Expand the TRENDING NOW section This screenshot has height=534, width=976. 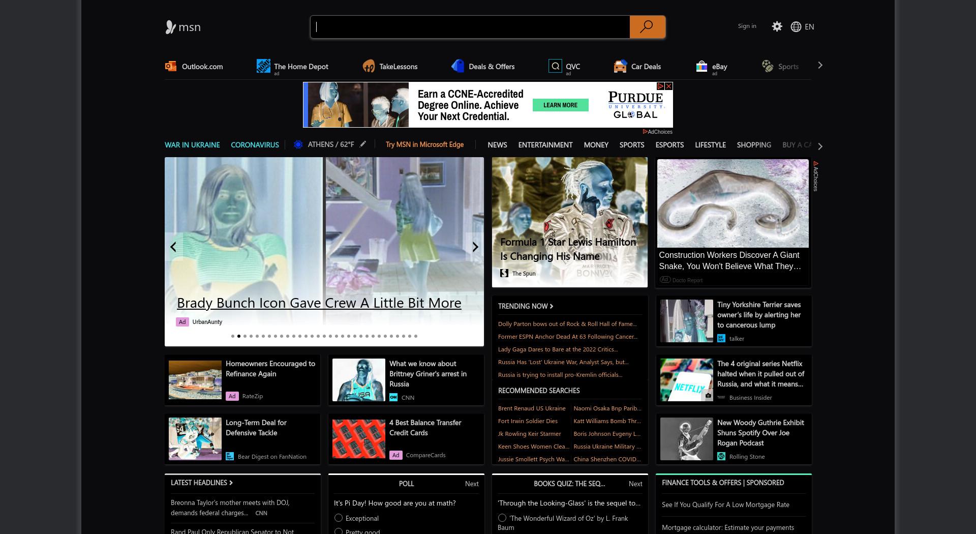tap(526, 306)
